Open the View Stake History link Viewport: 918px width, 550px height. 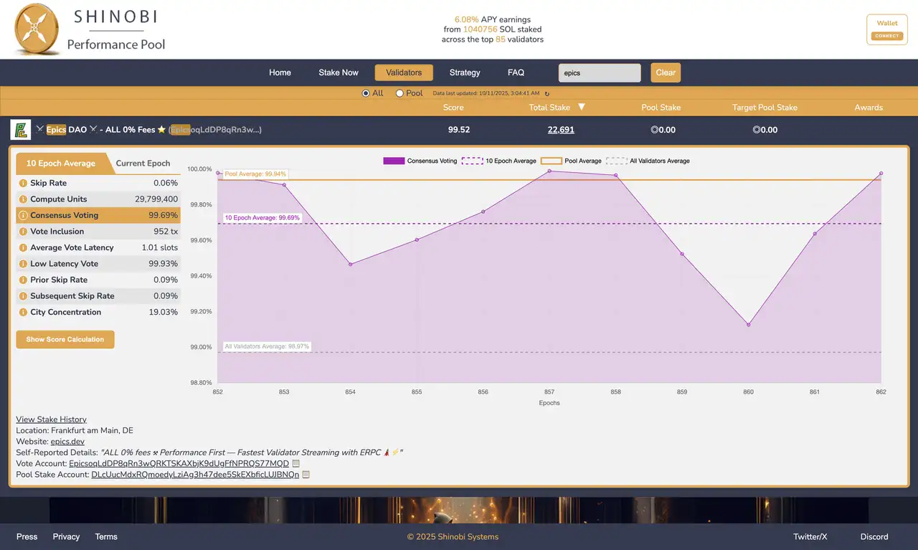click(x=51, y=419)
